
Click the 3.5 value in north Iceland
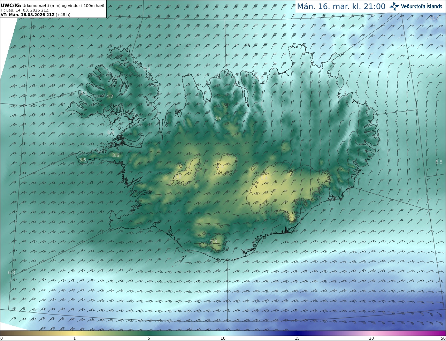(218, 119)
